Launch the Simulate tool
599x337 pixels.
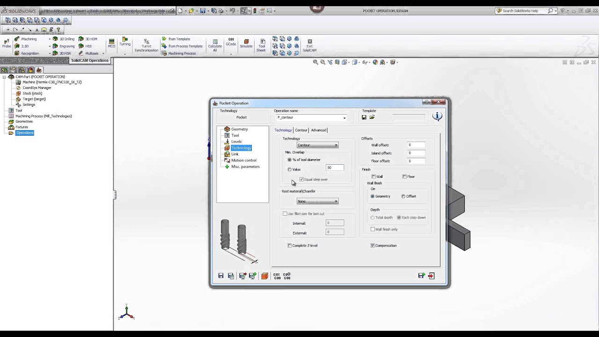(x=246, y=44)
